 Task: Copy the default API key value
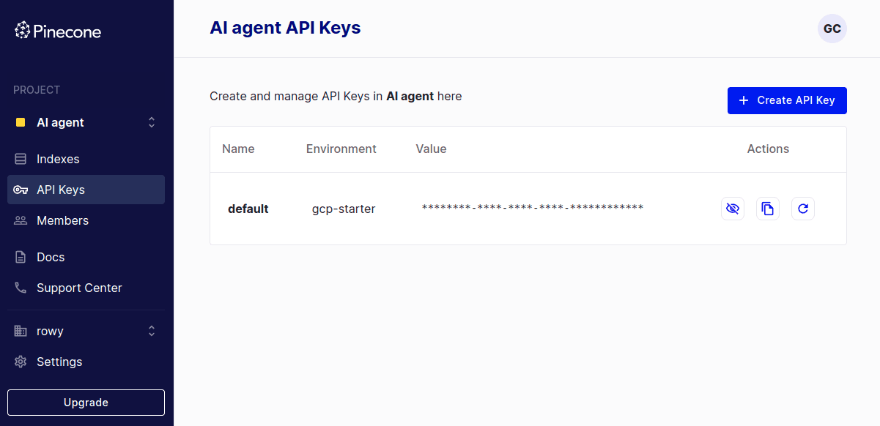(x=767, y=209)
